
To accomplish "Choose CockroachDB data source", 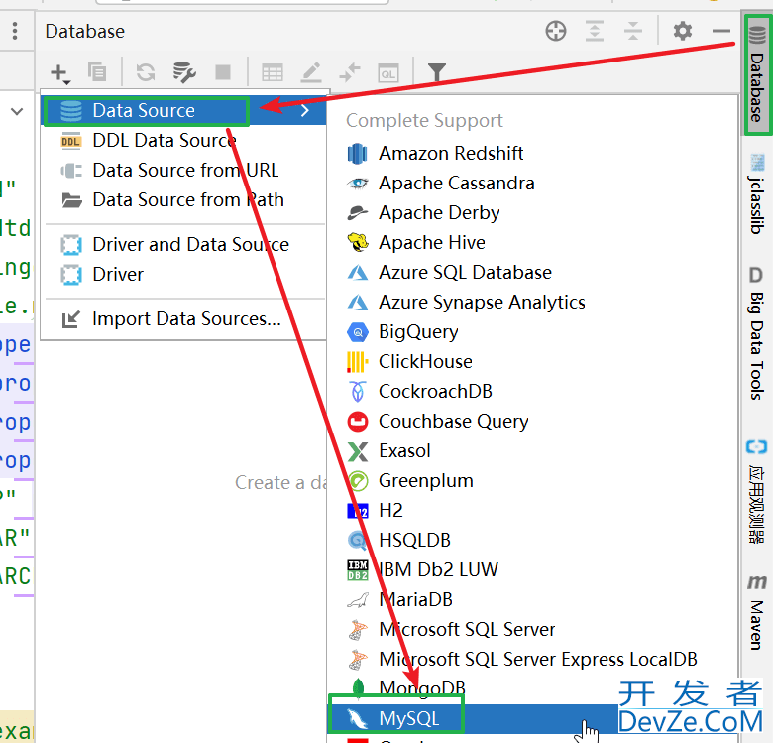I will (532, 391).
